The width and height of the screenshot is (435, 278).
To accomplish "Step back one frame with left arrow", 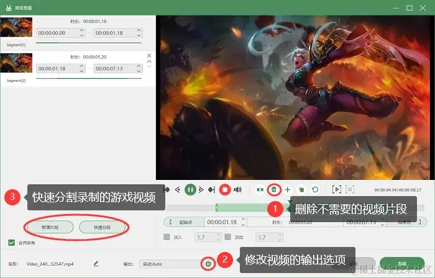I will coord(178,190).
